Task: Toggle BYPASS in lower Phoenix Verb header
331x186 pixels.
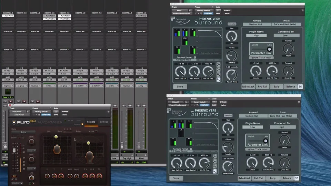Action: (x=223, y=102)
